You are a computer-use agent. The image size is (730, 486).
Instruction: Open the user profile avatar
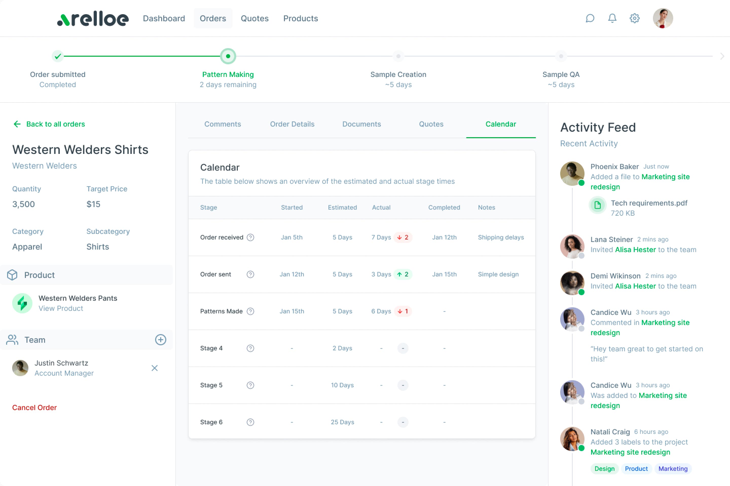pos(663,18)
